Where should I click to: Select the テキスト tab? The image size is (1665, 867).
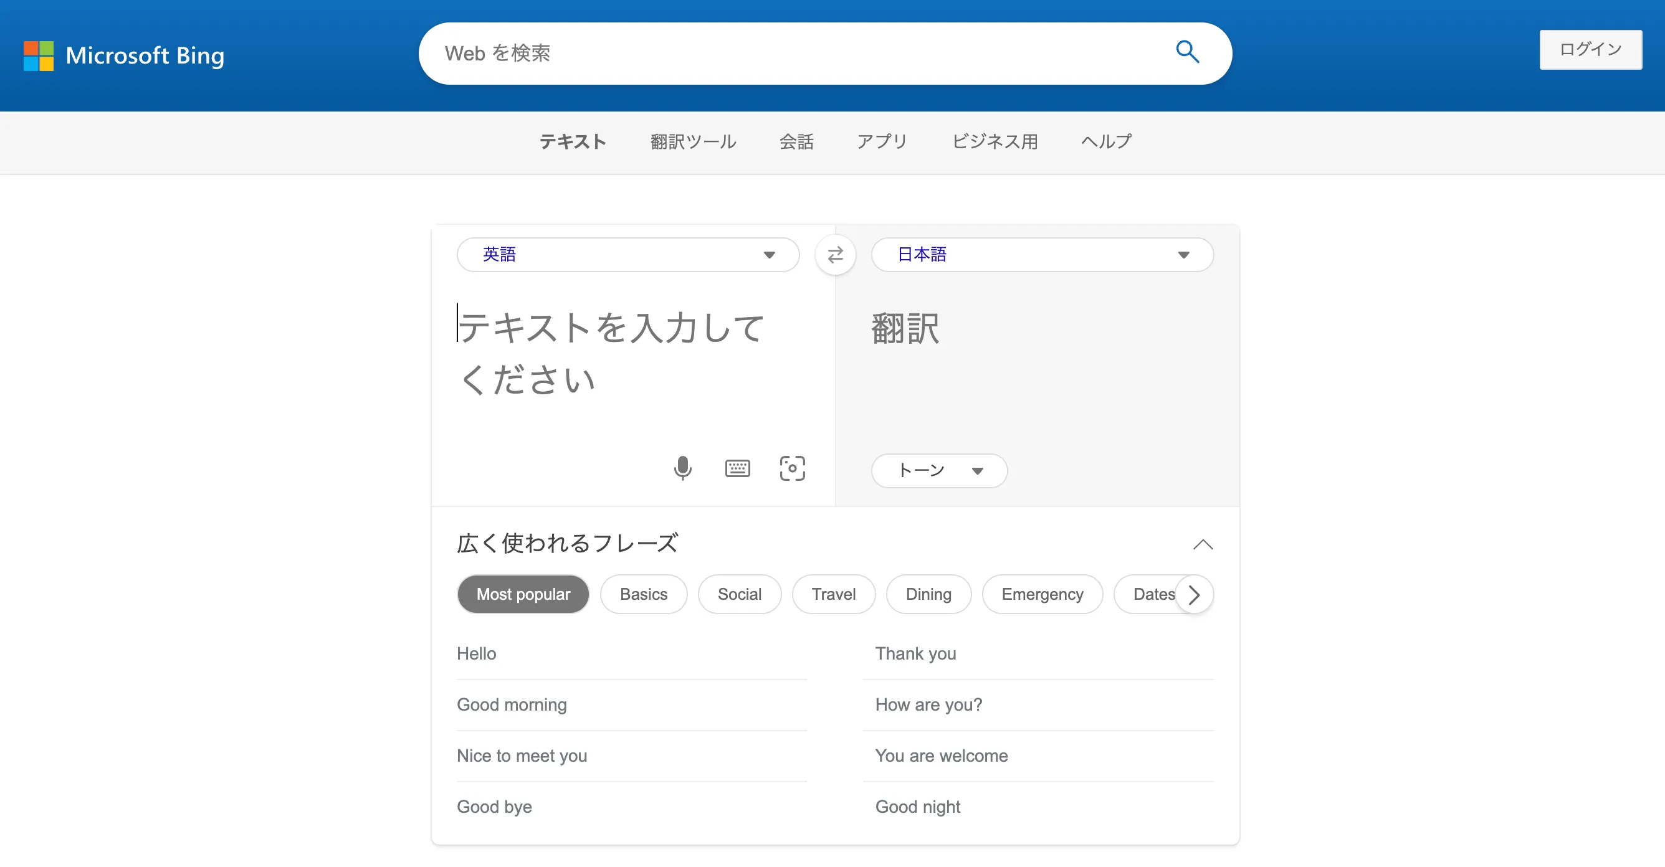[573, 141]
